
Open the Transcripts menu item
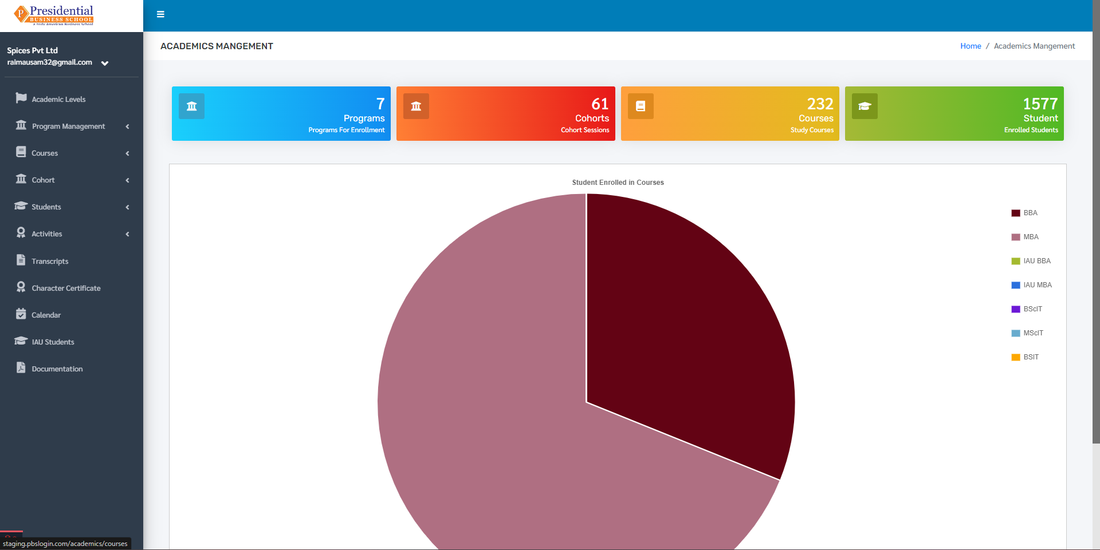coord(72,261)
